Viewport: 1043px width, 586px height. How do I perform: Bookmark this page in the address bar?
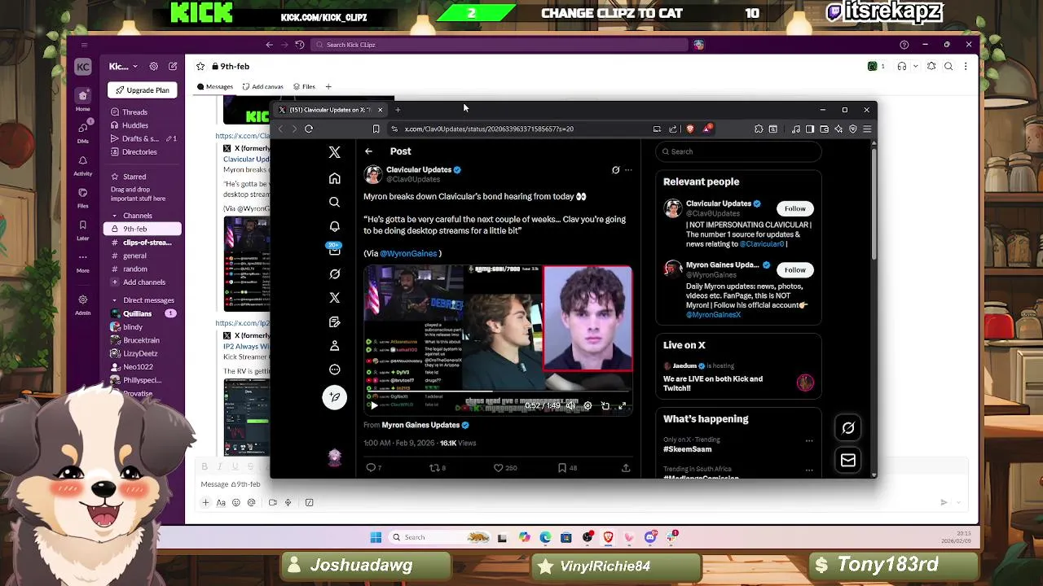376,129
